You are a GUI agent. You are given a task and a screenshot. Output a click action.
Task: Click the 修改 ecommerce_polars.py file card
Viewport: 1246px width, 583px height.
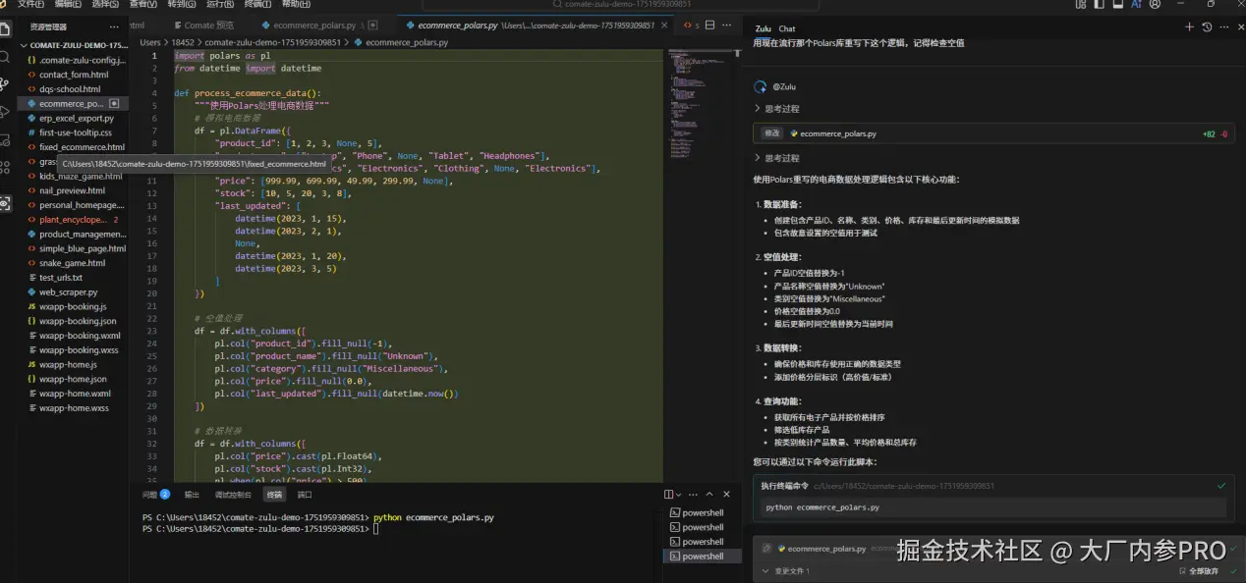pos(993,133)
